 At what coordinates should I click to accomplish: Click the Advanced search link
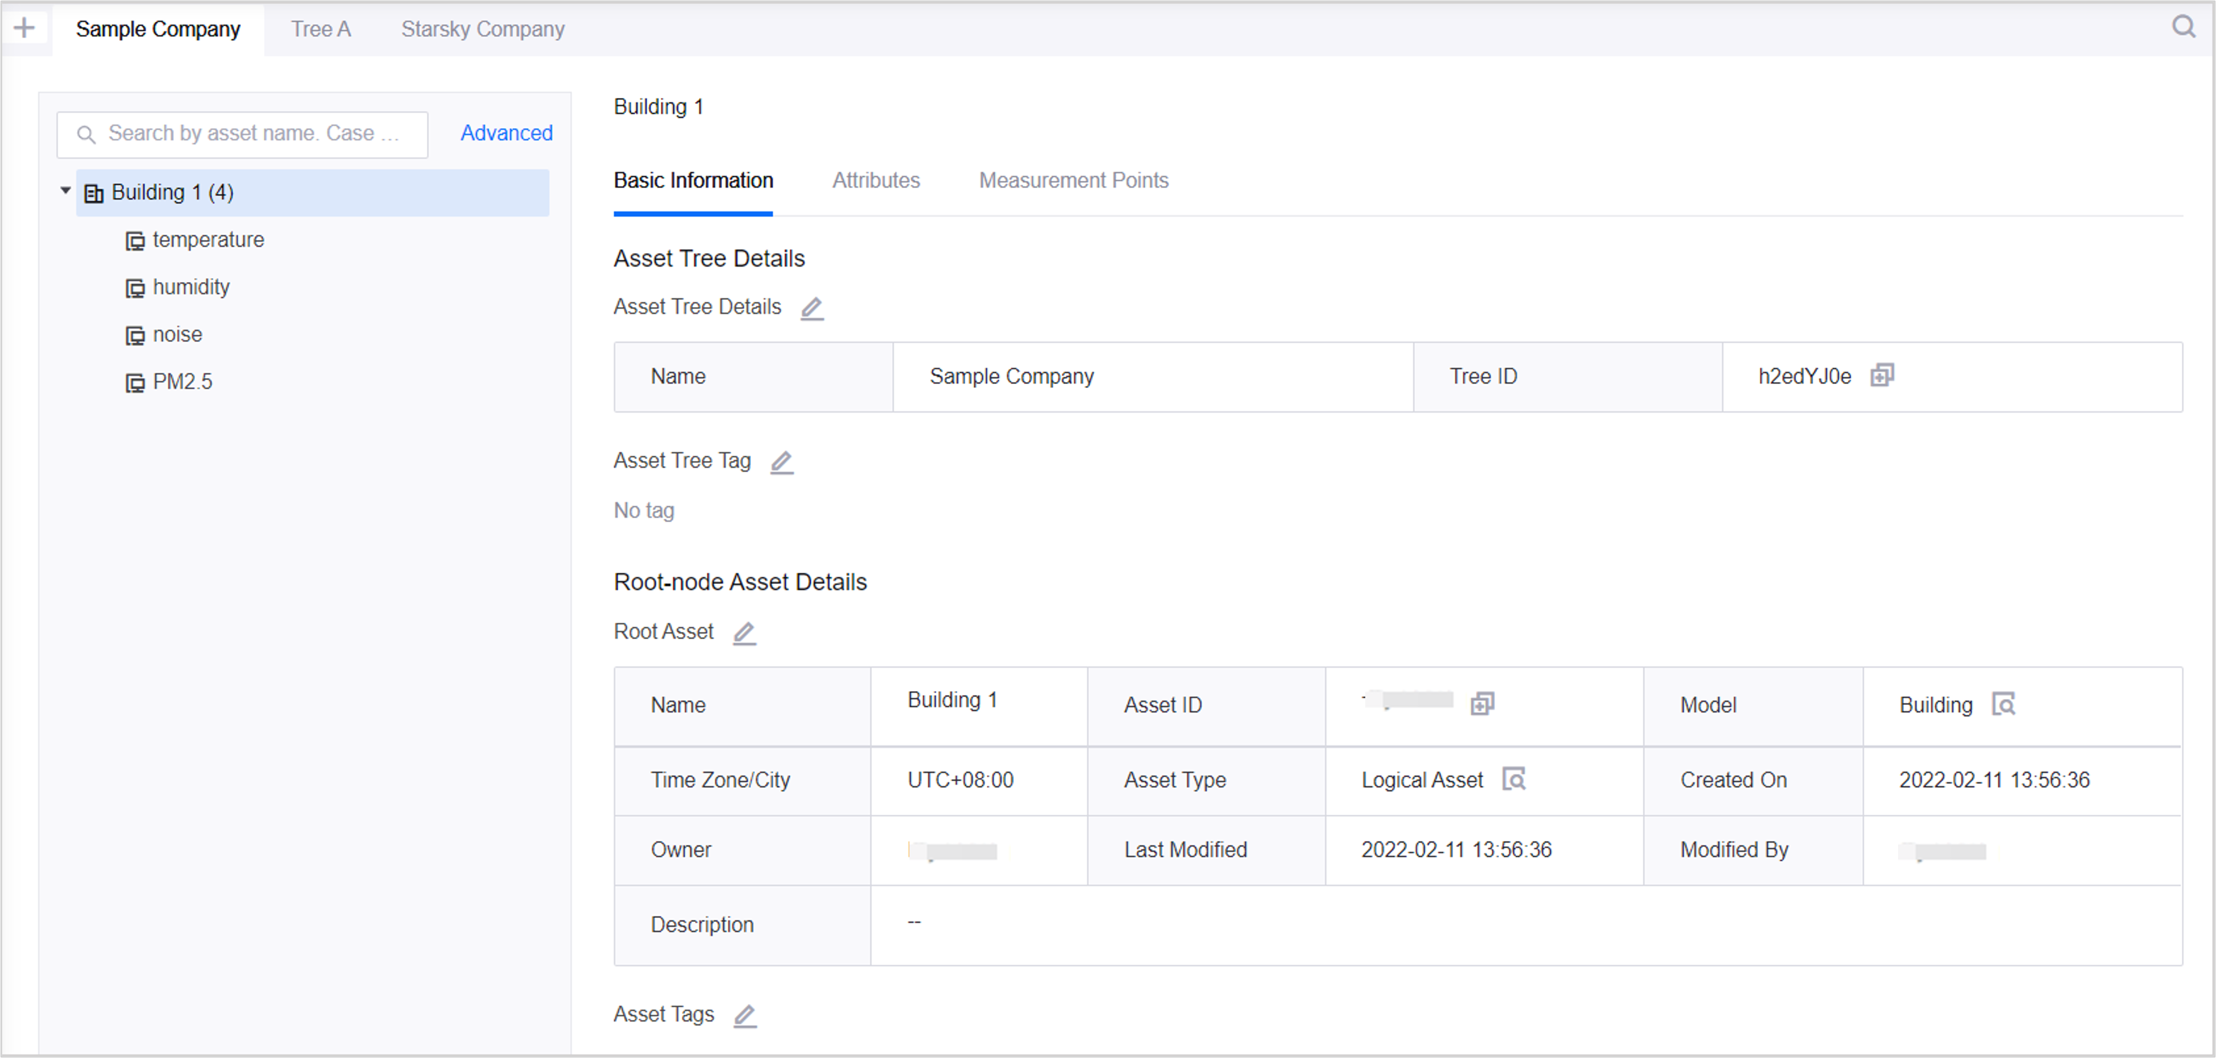pos(506,133)
